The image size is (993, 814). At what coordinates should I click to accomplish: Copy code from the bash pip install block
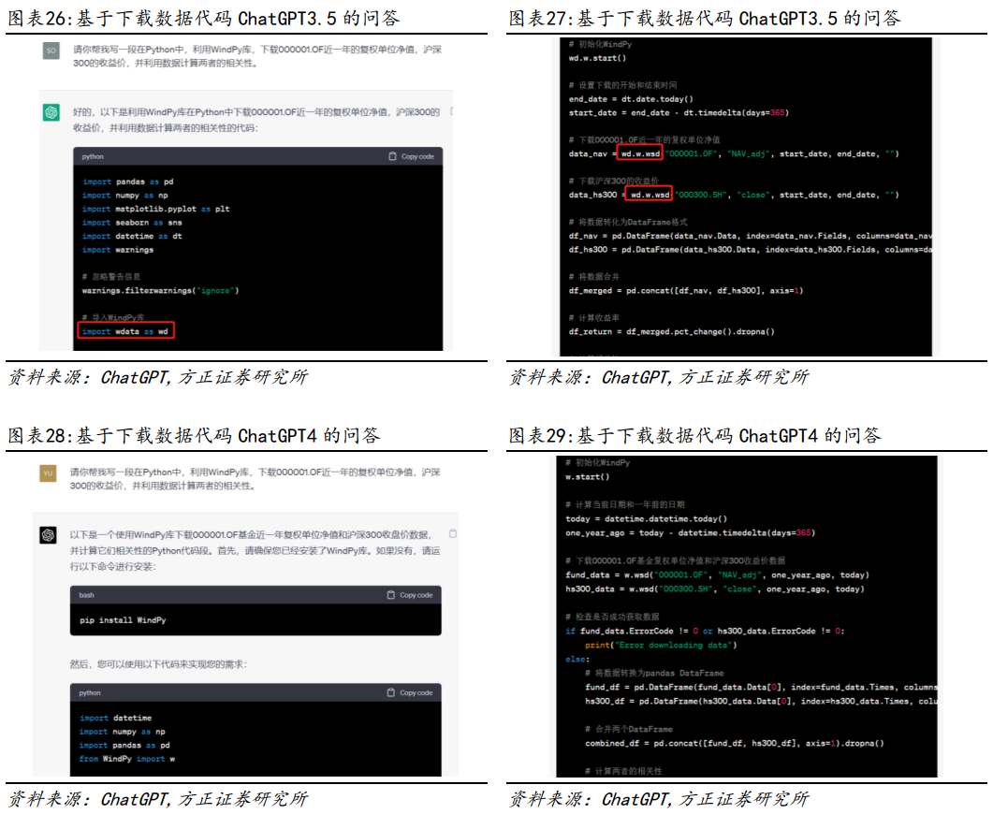(410, 595)
